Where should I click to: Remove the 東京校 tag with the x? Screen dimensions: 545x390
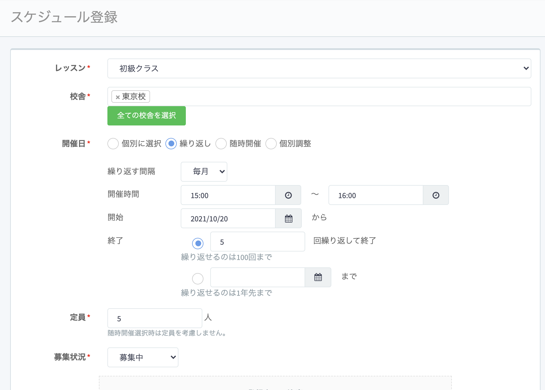(118, 97)
